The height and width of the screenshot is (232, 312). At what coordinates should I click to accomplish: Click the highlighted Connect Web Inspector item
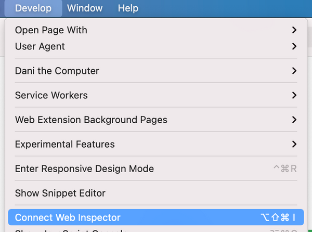pos(68,217)
